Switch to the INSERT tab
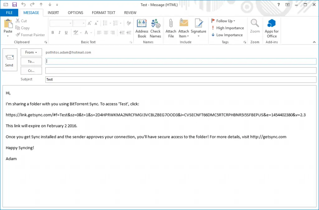Viewport: 319px width, 210px height. [53, 12]
